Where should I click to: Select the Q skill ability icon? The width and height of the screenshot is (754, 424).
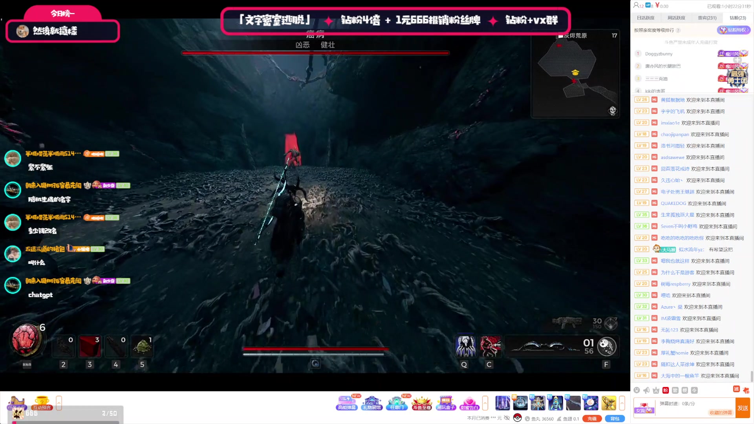[465, 346]
